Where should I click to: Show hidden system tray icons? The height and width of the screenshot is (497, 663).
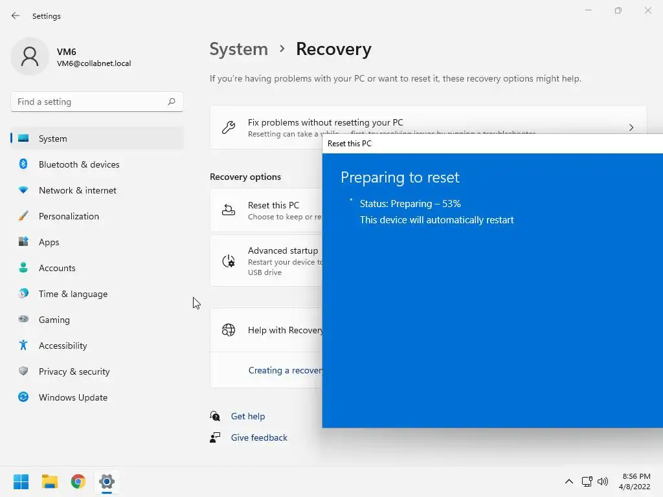coord(569,481)
